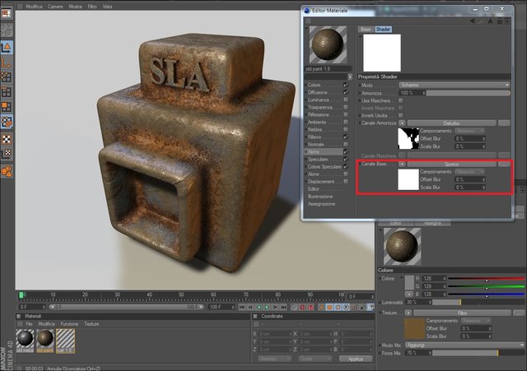Open Texture arrow menu in Colore panel

pos(408,313)
